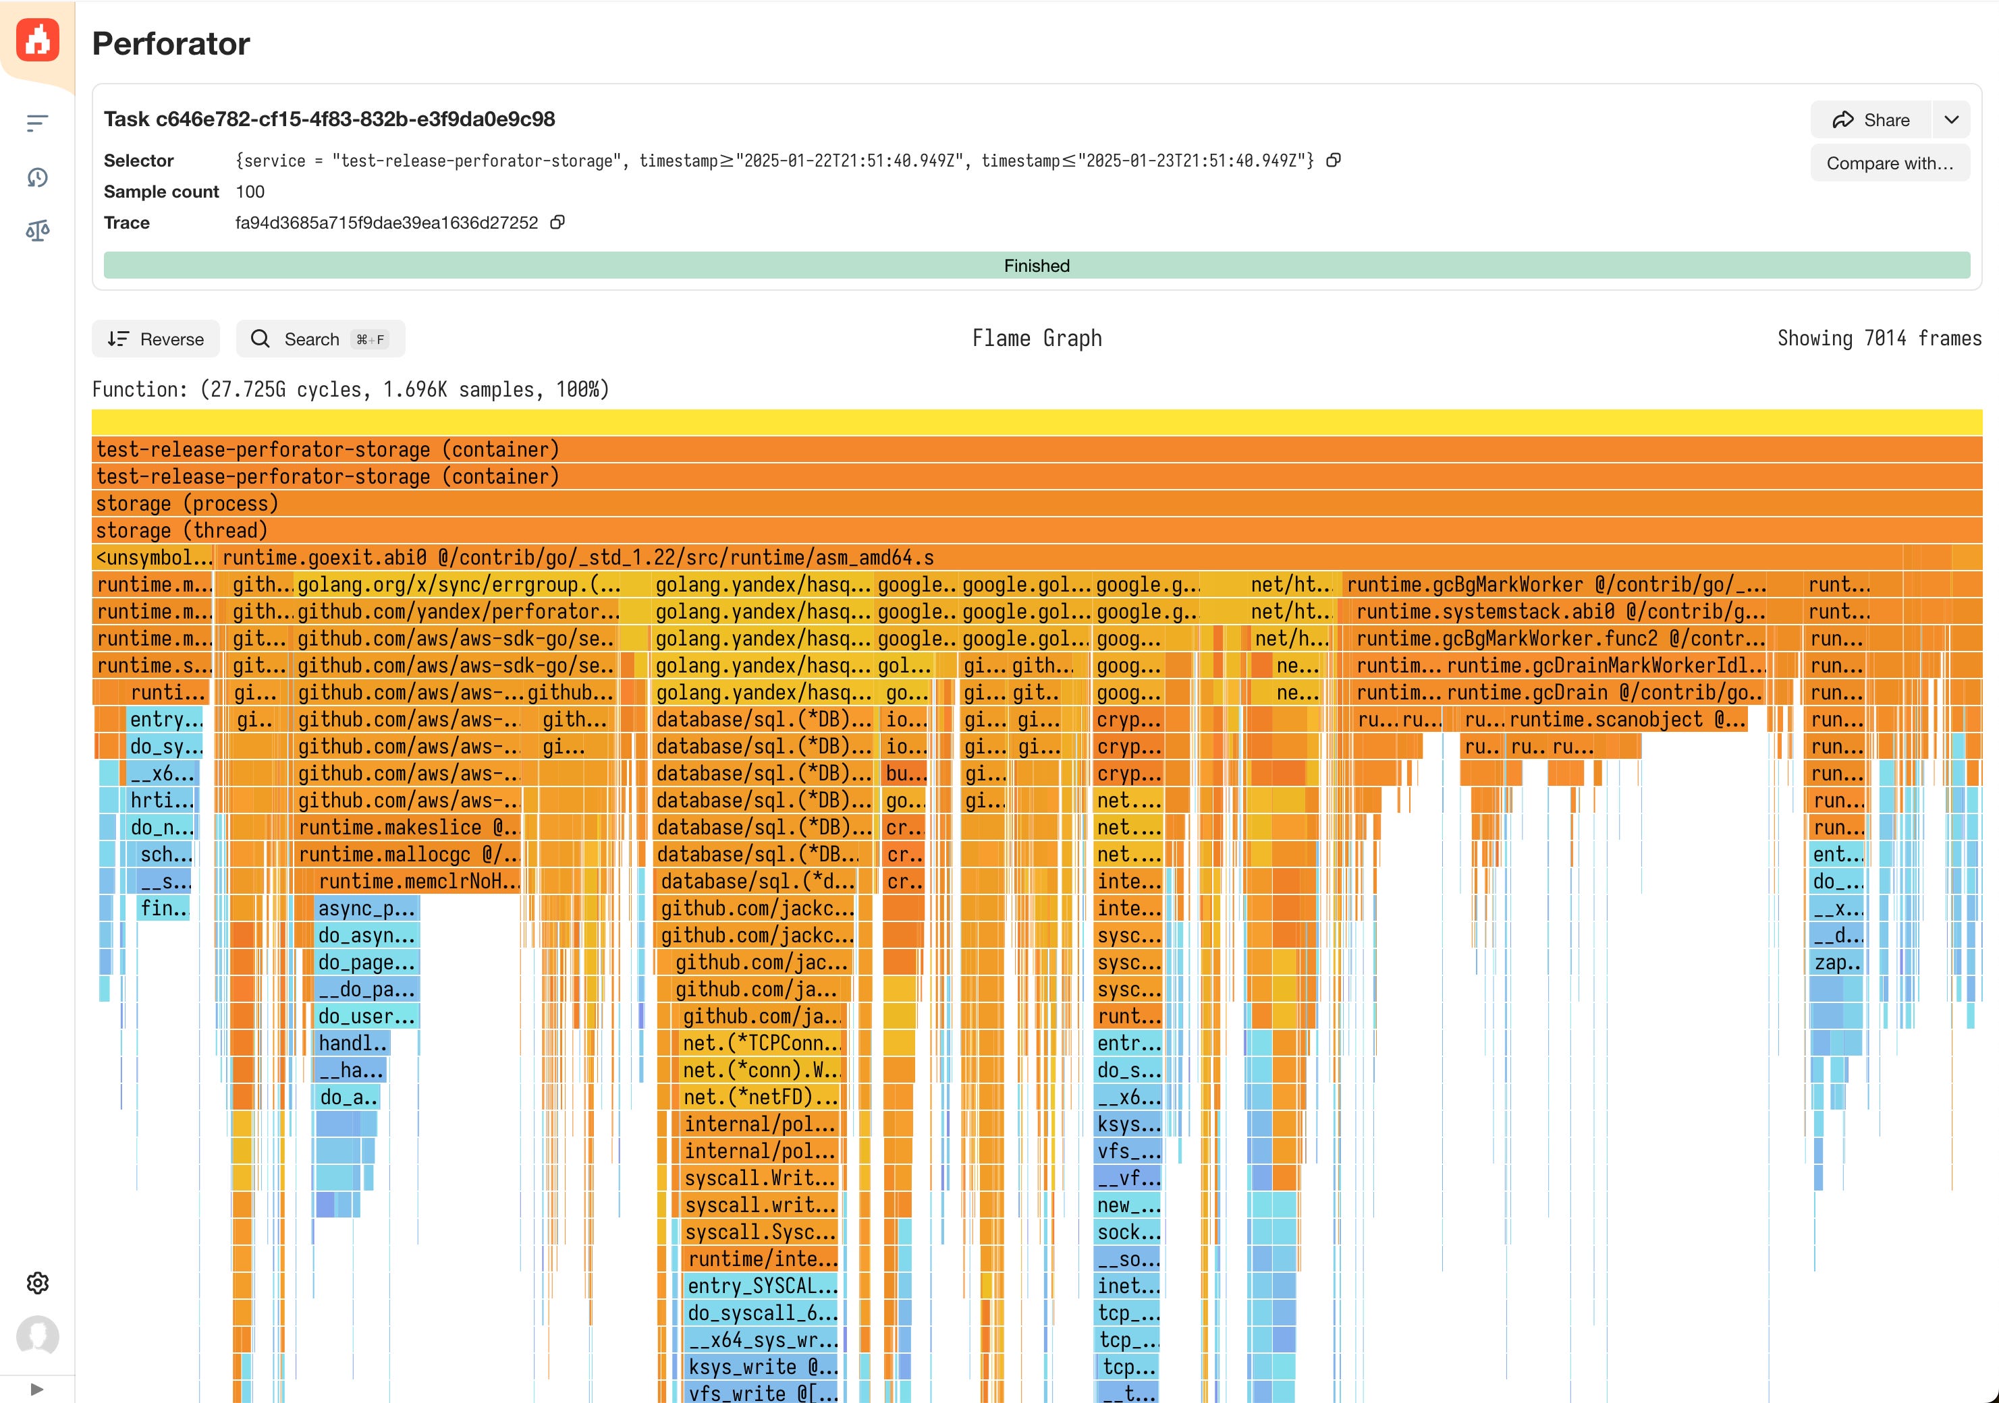Select syscall.Writ... frame
The width and height of the screenshot is (1999, 1403).
761,1178
